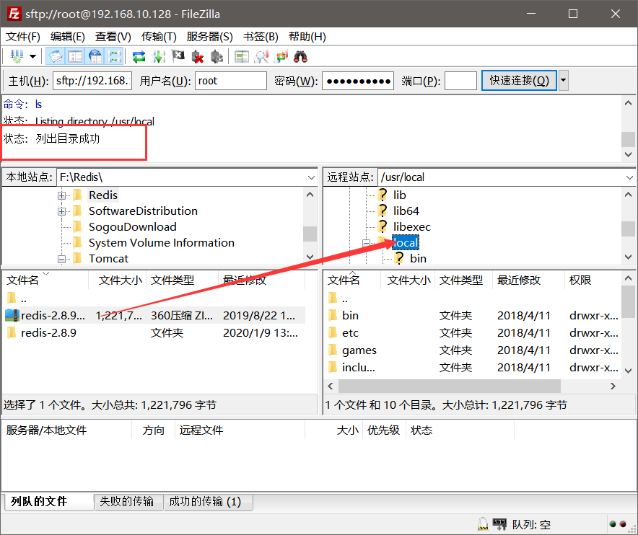The image size is (638, 535).
Task: Select the bin node in remote tree
Action: pos(418,259)
